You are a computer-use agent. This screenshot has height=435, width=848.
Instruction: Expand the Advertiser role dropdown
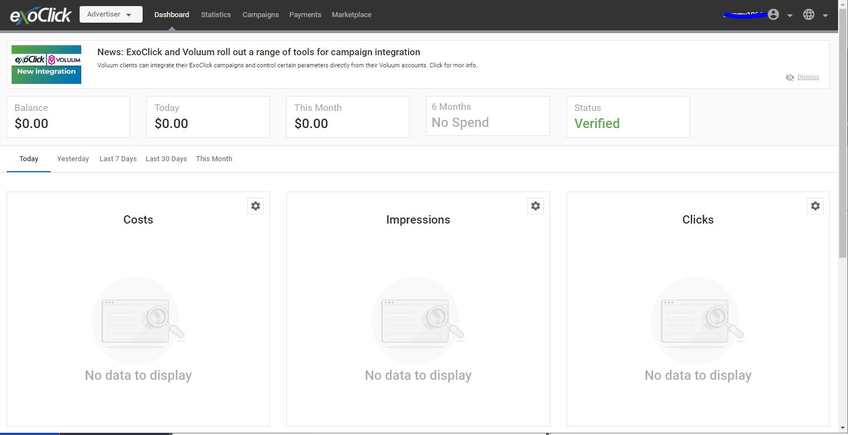click(x=111, y=14)
